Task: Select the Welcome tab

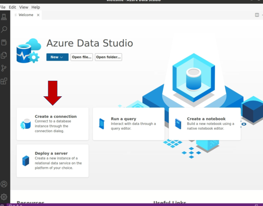Action: tap(26, 15)
